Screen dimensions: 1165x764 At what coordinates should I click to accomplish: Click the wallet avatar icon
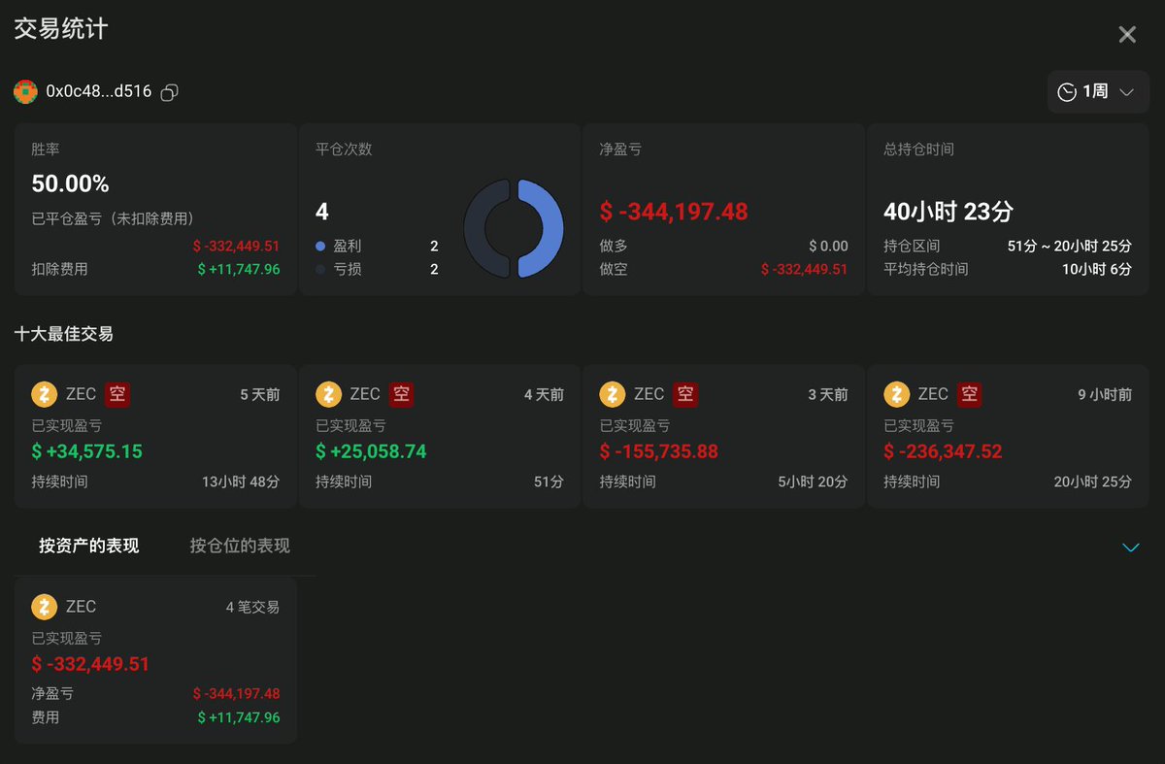[x=25, y=92]
